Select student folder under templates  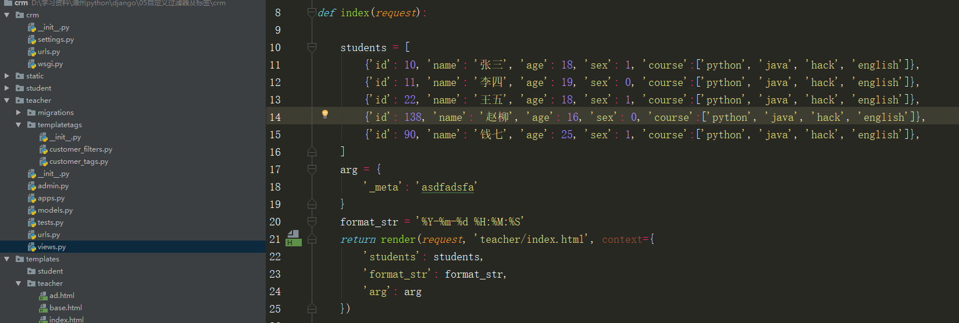click(x=51, y=271)
